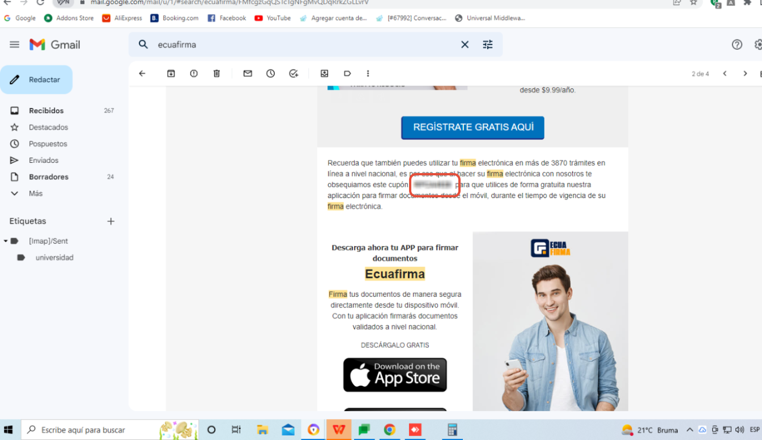Go to the newer message arrow

pos(725,74)
